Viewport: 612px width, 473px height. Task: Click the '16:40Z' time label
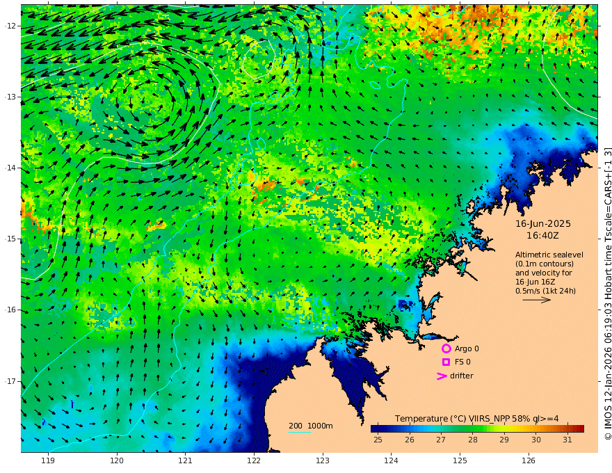pos(542,236)
